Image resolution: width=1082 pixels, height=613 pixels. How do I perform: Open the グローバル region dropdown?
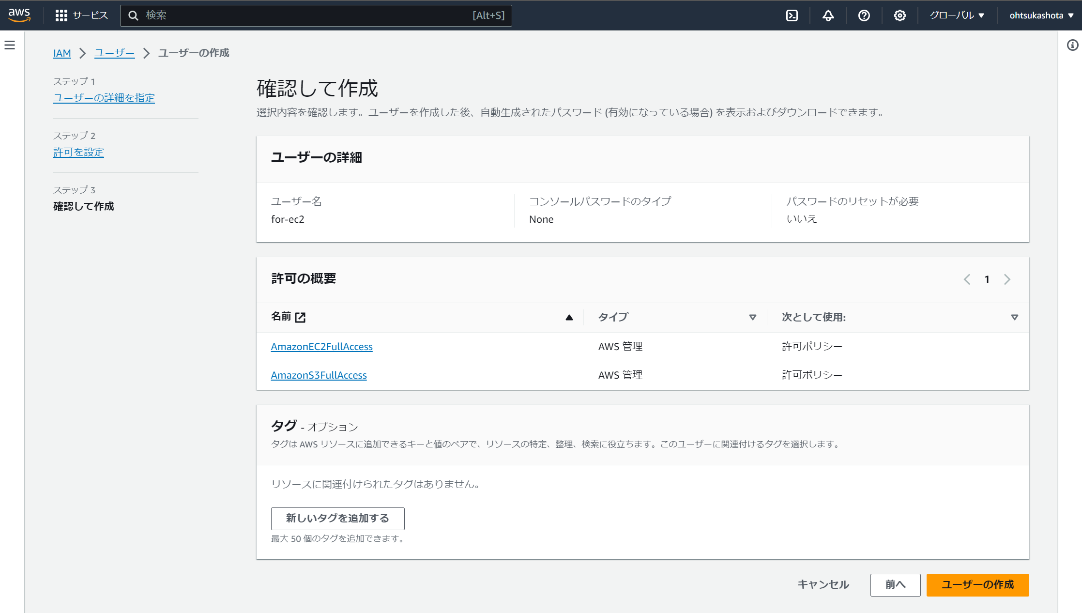[x=956, y=15]
